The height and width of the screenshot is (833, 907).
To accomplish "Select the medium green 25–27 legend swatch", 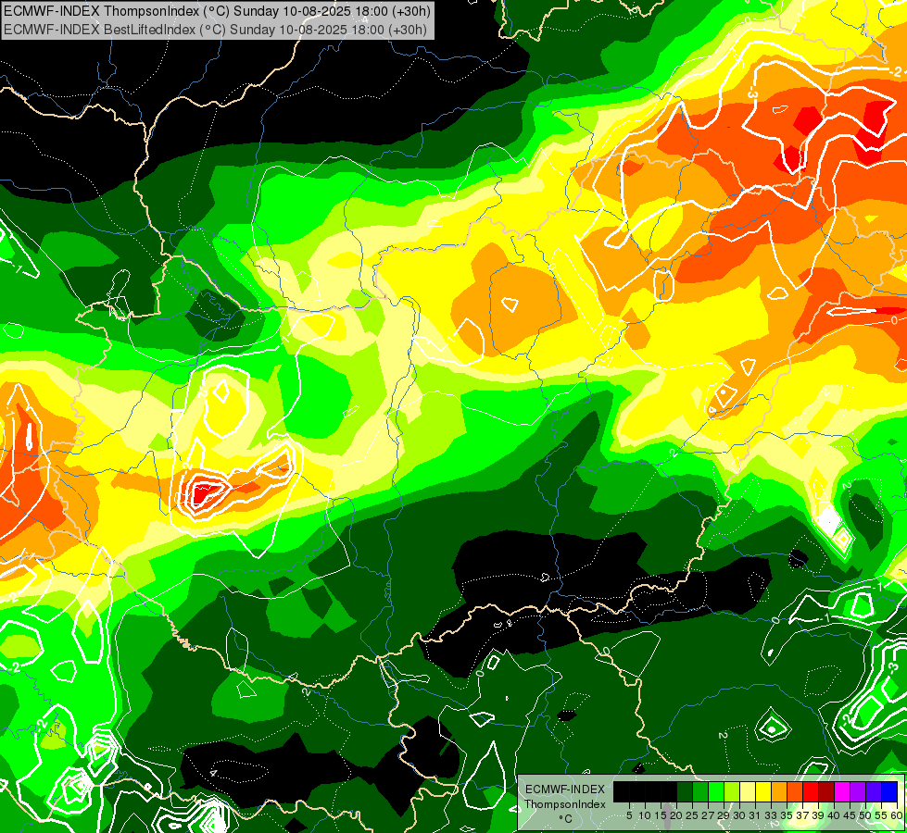I will click(x=700, y=791).
